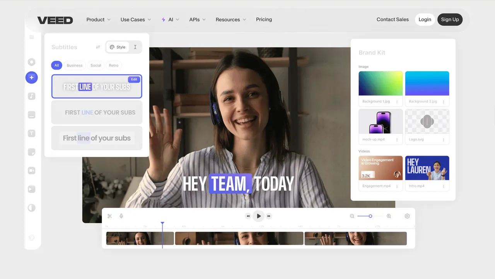
Task: Select the Business subtitle style filter
Action: [x=75, y=65]
